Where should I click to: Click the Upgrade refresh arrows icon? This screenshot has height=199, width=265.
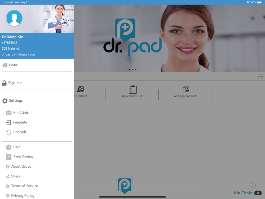click(9, 132)
